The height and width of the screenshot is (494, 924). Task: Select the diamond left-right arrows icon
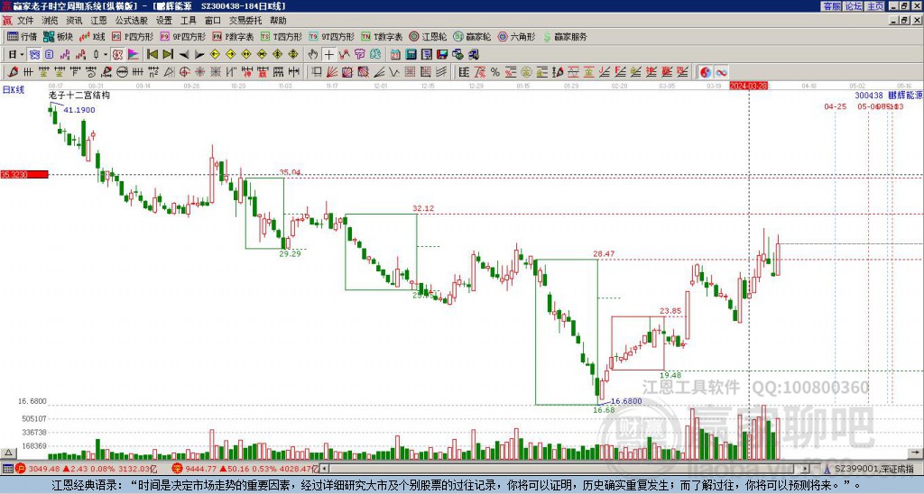coord(246,54)
